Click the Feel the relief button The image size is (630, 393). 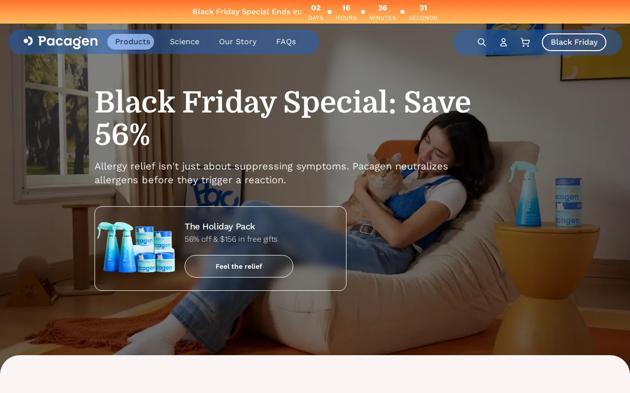(x=239, y=266)
